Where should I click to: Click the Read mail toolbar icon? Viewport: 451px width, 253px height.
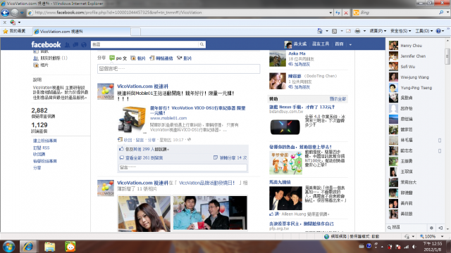coord(348,31)
